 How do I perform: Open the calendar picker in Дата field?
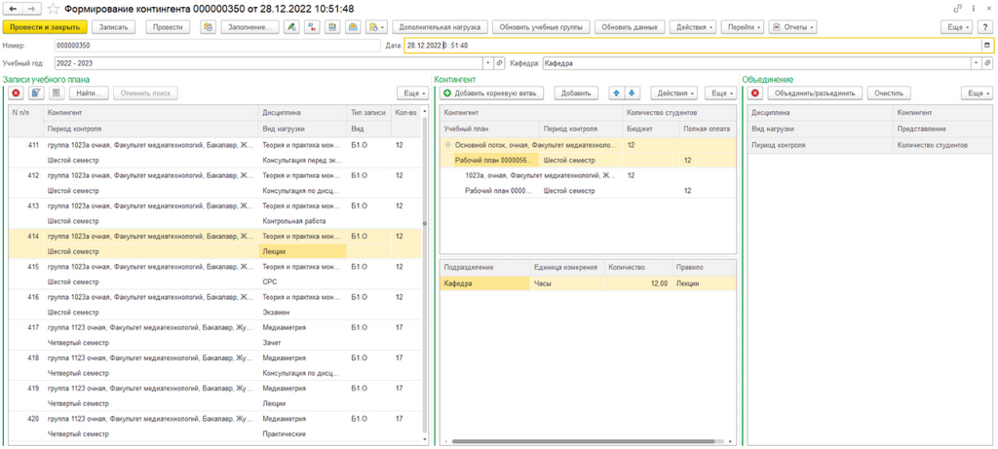coord(986,45)
